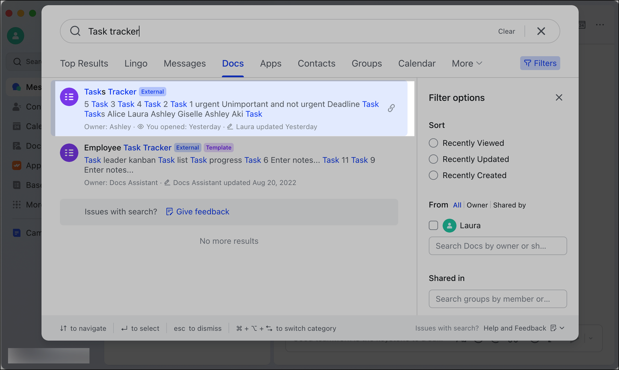Close the Filter options panel
The image size is (619, 370).
coord(559,98)
